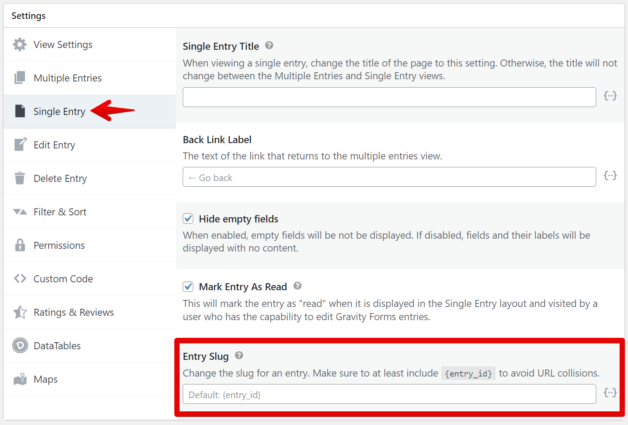This screenshot has height=425, width=628.
Task: Open merge tags for Back Link Label field
Action: coord(610,176)
